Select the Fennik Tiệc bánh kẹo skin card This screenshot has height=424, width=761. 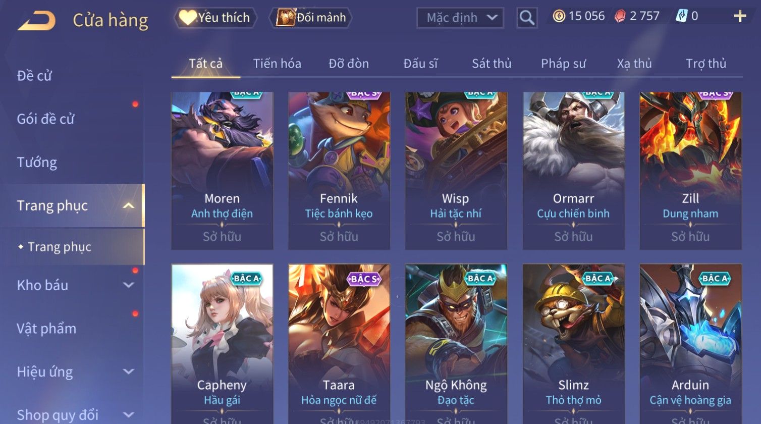[x=339, y=171]
